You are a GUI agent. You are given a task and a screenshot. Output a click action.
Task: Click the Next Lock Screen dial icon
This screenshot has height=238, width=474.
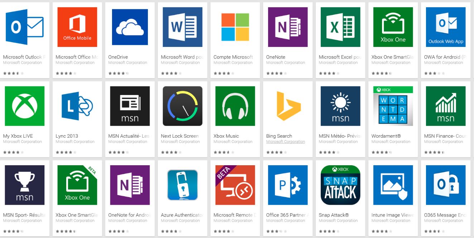[183, 106]
